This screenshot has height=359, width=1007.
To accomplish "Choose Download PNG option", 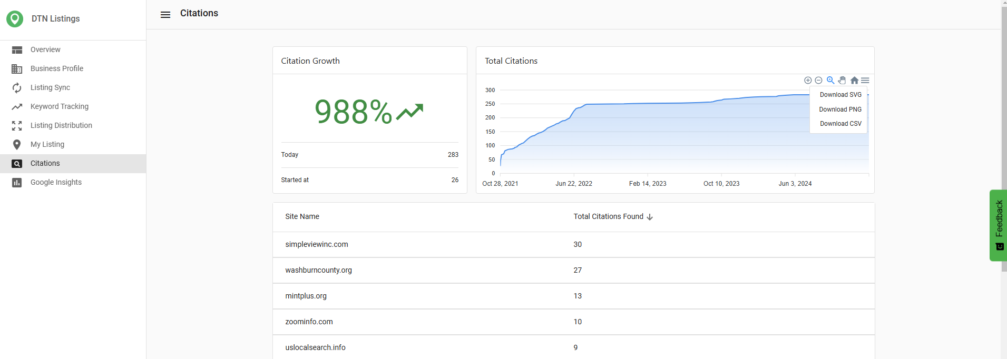I will coord(840,109).
